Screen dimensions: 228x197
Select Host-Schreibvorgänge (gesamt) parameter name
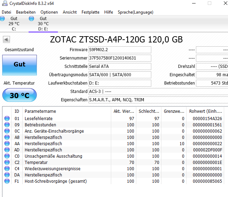click(56, 181)
